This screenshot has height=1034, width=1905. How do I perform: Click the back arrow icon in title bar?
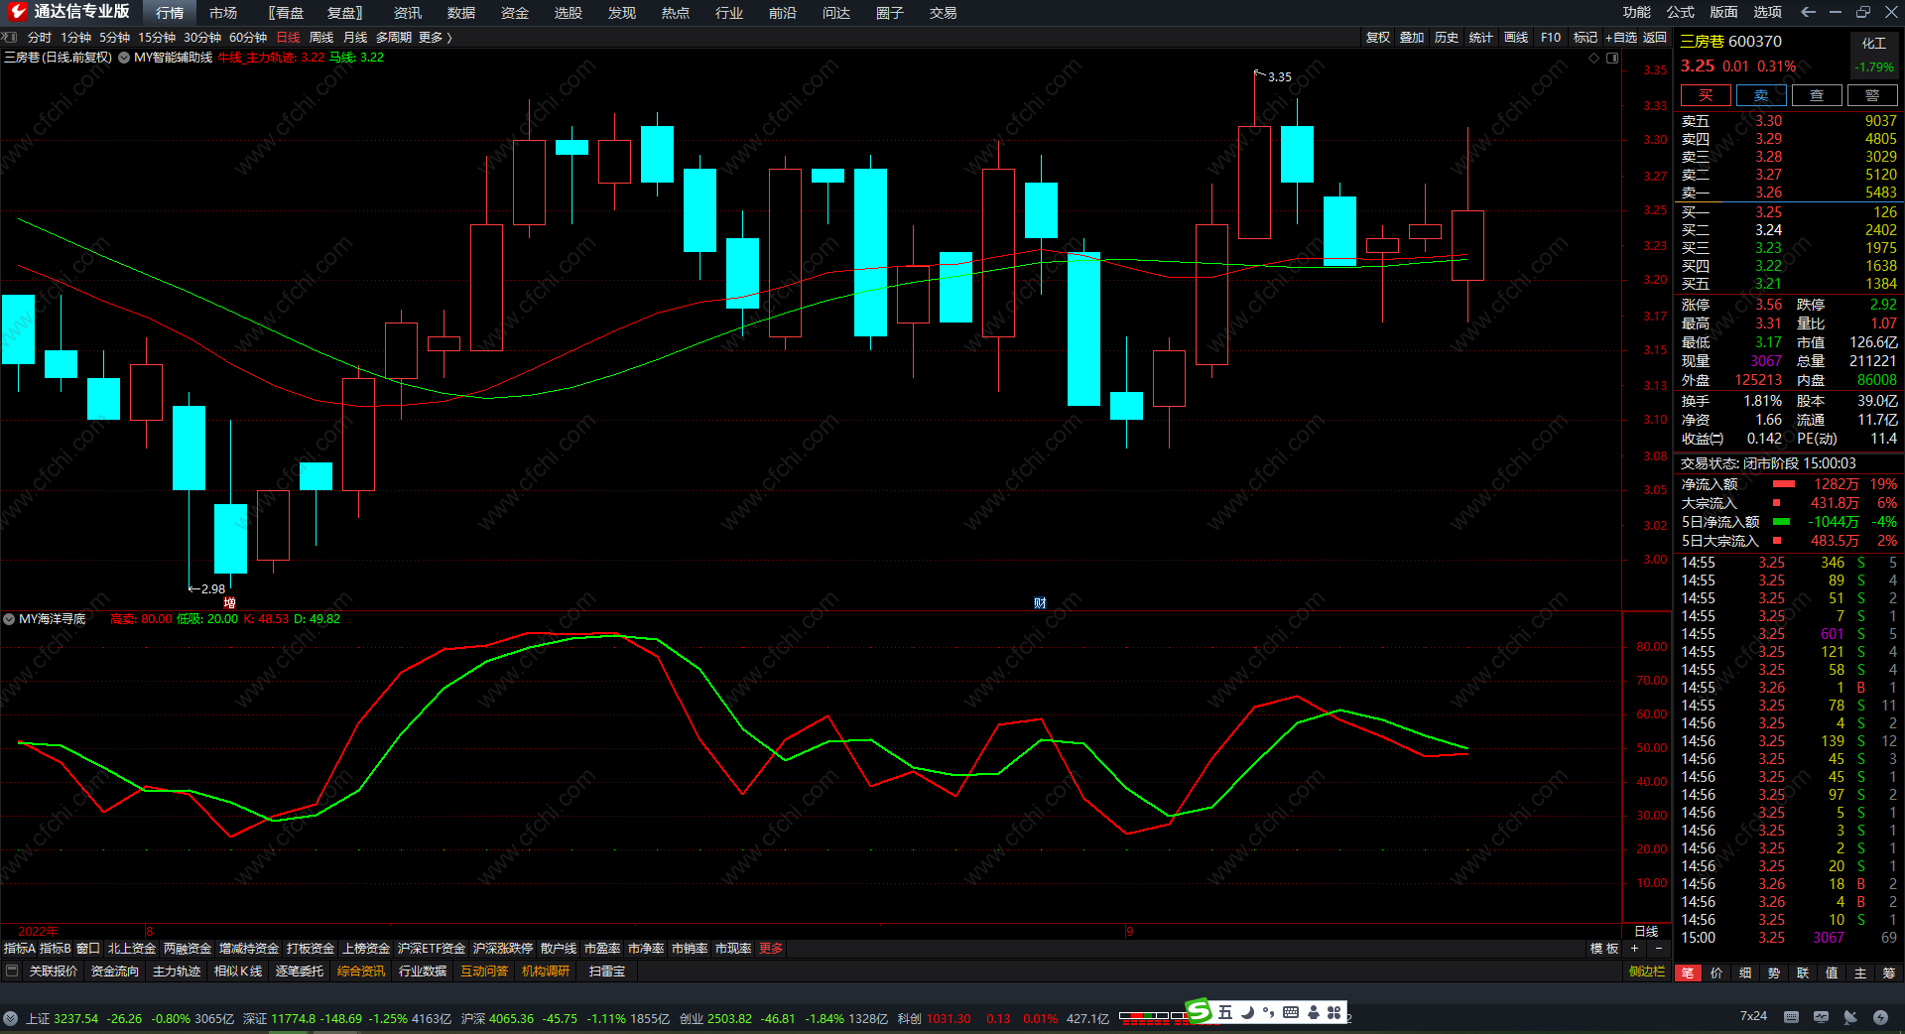point(1808,12)
